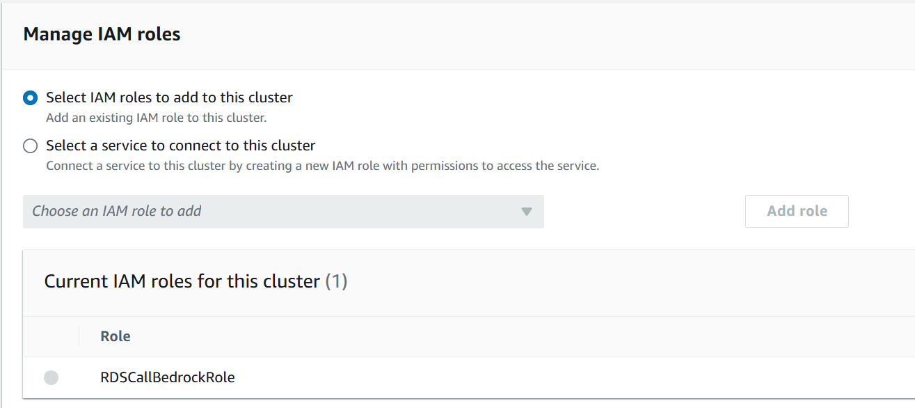915x408 pixels.
Task: Click the empty header cell above the row radio
Action: click(x=51, y=336)
